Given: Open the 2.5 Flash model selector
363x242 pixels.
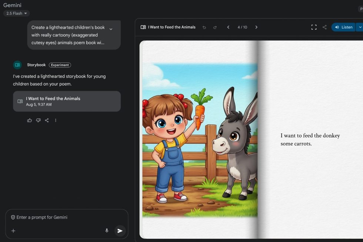Looking at the screenshot, I should [16, 13].
